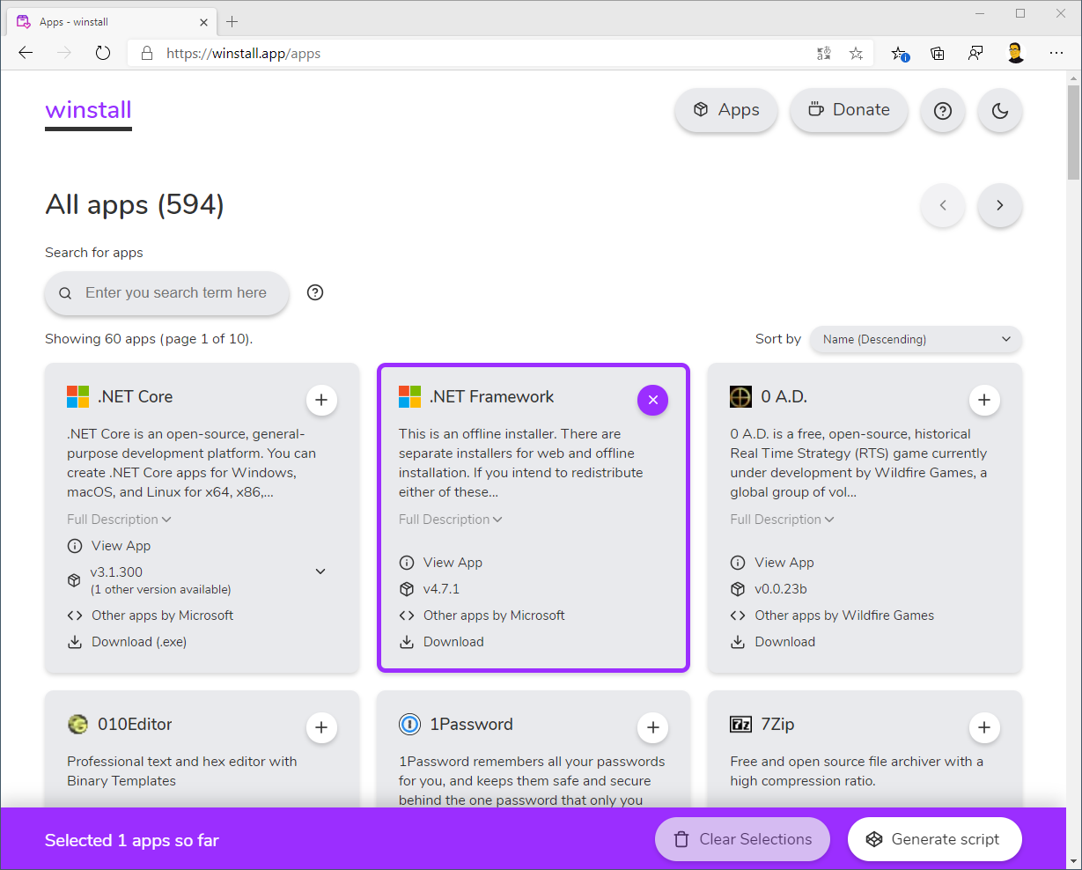Open the Apps page in header
Screen dimensions: 1082x870
click(x=725, y=110)
